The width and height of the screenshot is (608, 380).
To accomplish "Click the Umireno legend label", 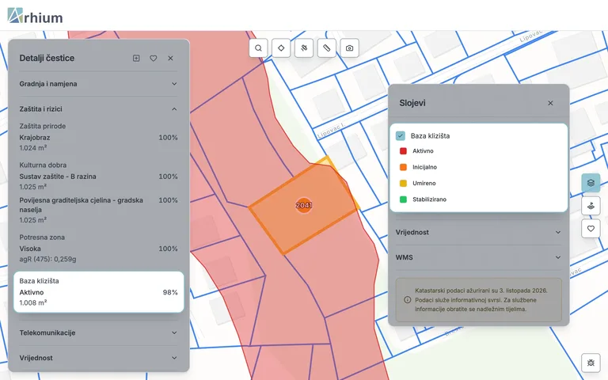I will click(424, 183).
